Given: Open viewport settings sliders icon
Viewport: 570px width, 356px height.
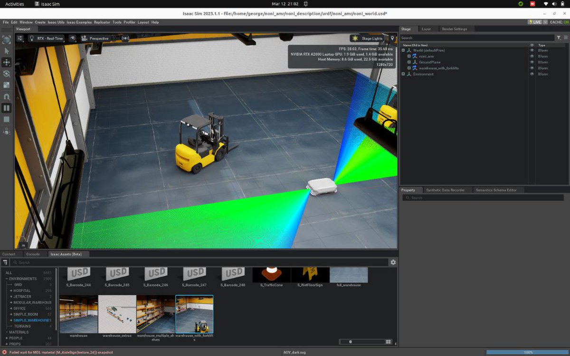Looking at the screenshot, I should pos(20,38).
